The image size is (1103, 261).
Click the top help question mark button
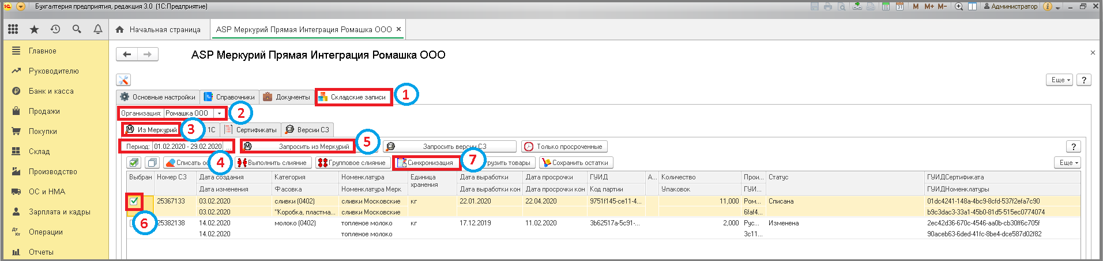click(1084, 80)
